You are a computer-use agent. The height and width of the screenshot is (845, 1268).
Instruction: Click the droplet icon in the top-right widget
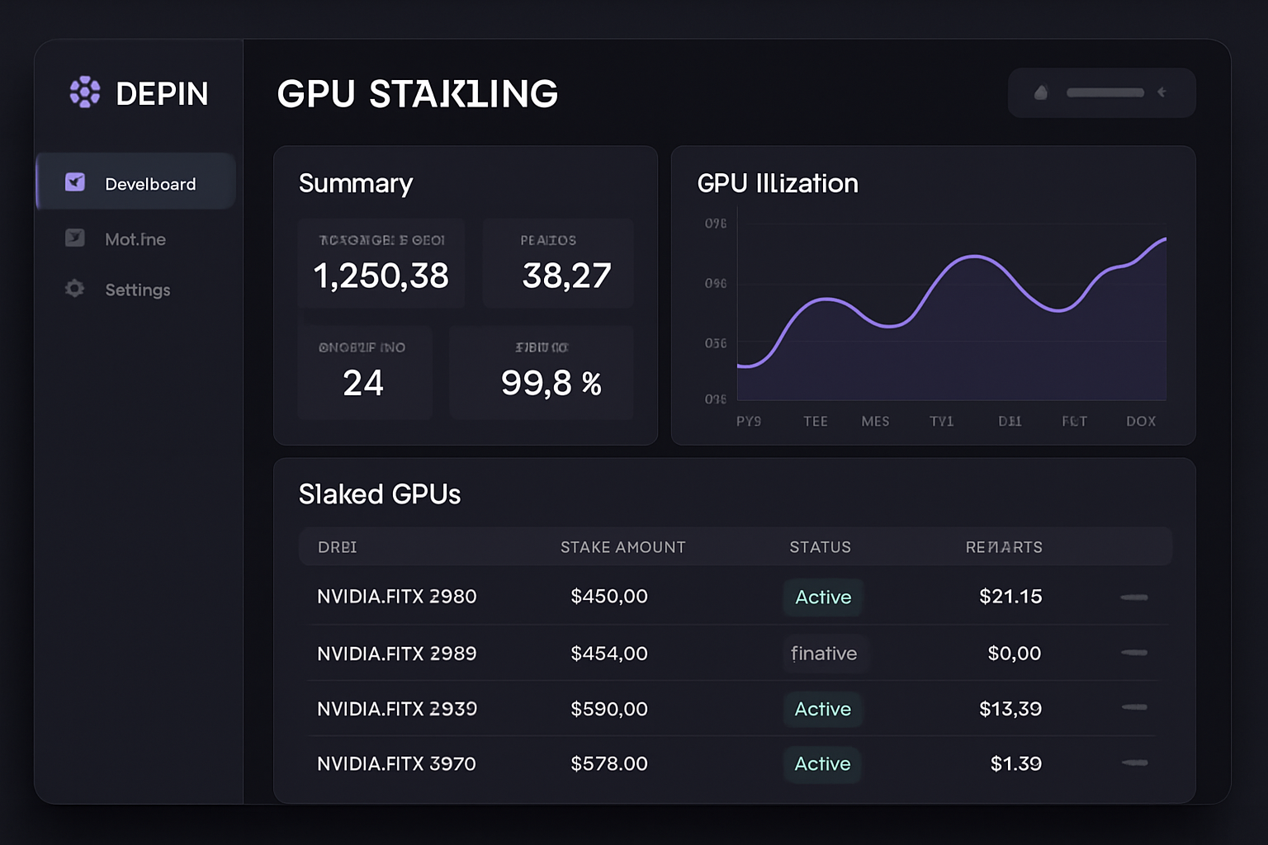coord(1041,92)
